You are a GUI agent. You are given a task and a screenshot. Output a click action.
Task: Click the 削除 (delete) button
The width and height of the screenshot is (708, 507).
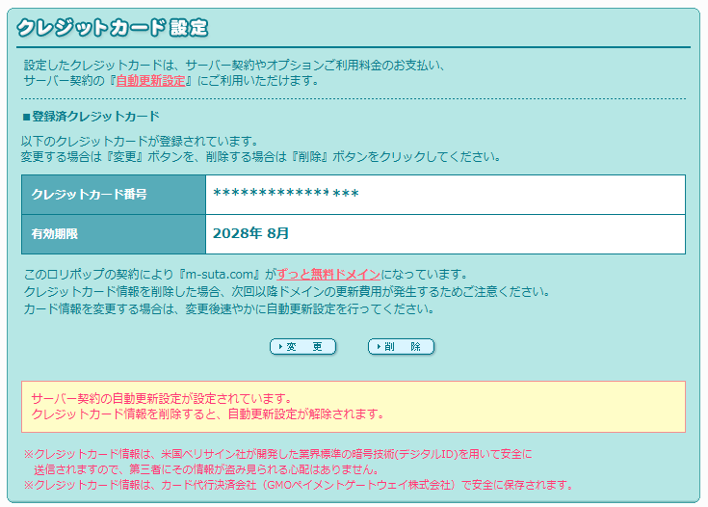[401, 347]
